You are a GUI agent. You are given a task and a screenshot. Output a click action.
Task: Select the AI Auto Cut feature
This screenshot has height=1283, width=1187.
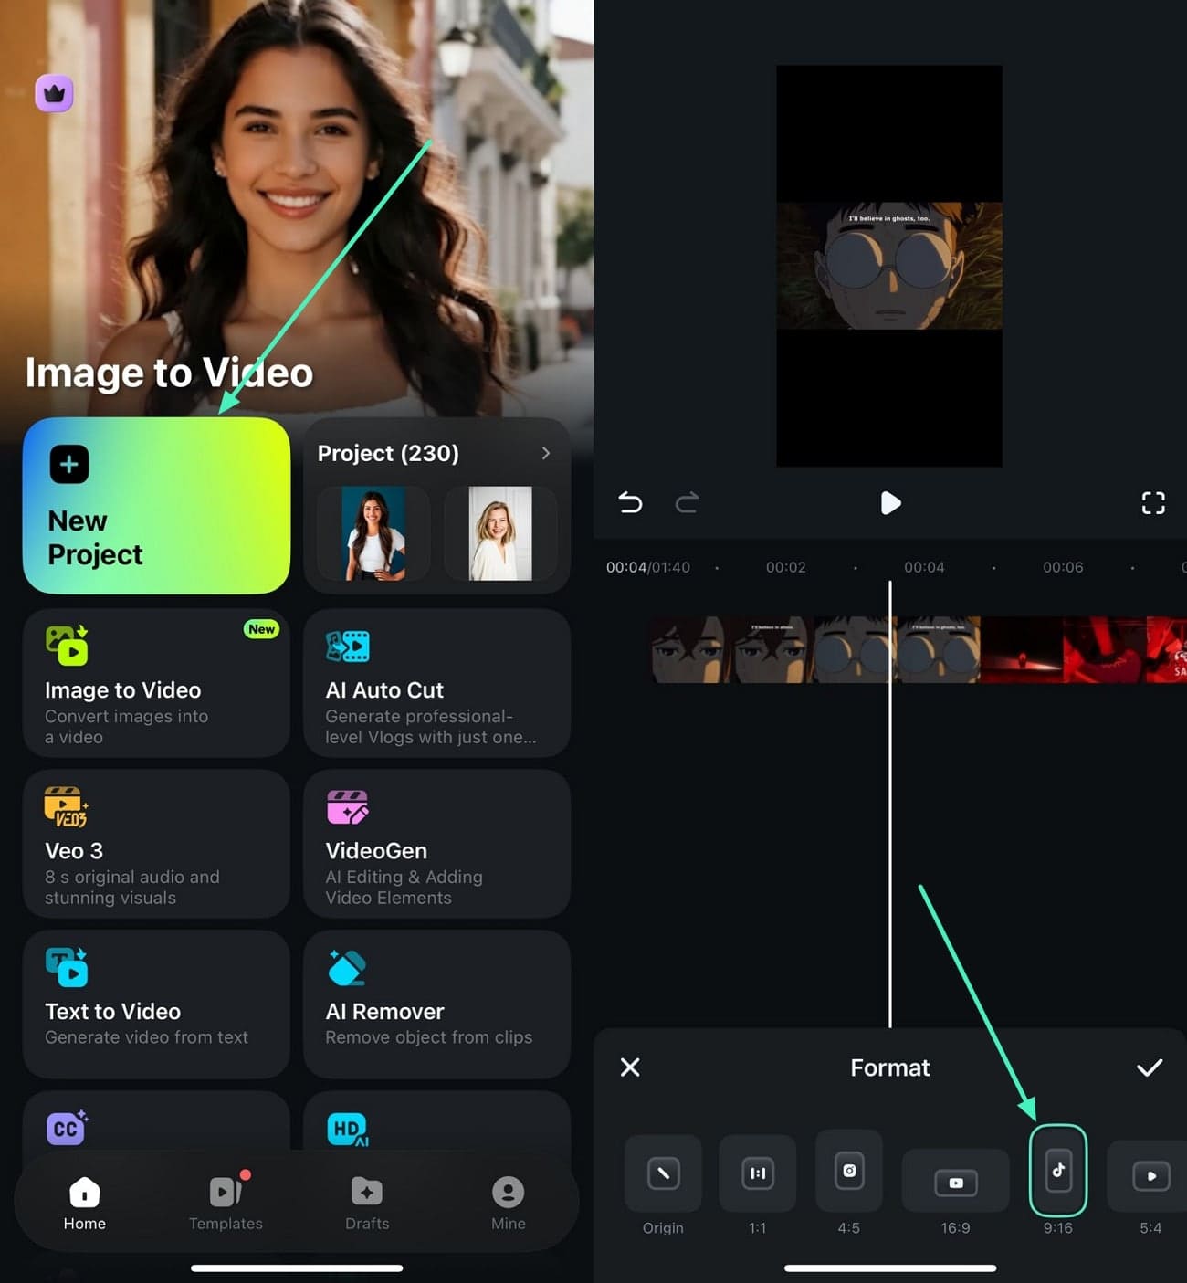[x=436, y=683]
